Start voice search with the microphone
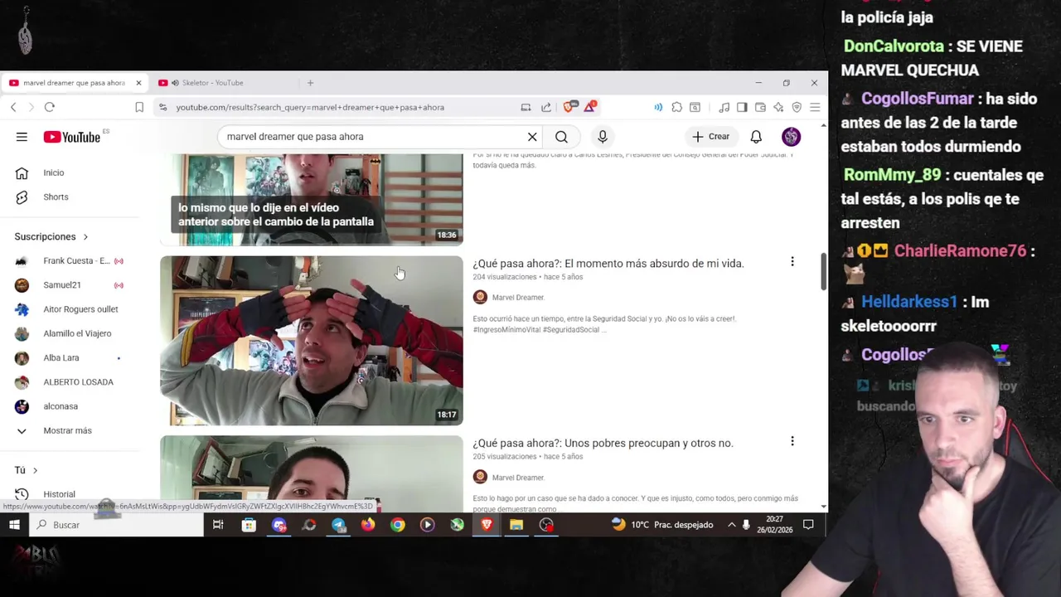The height and width of the screenshot is (597, 1061). tap(603, 137)
